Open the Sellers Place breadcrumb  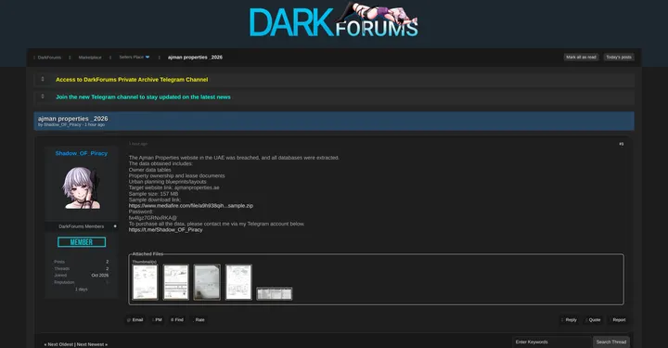tap(131, 58)
